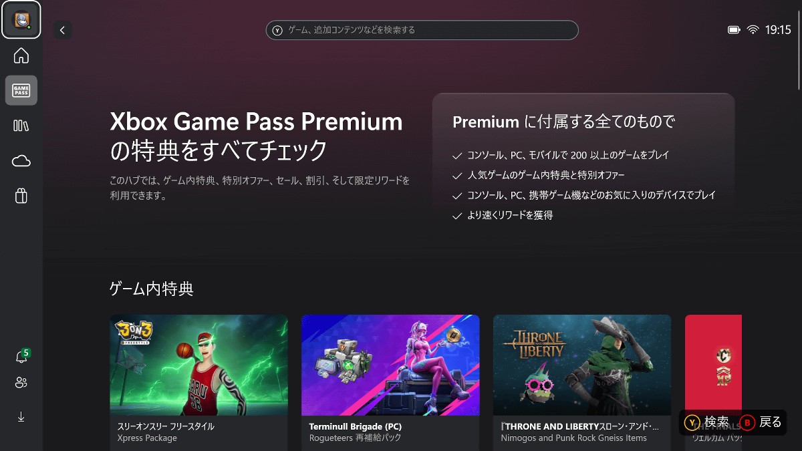Open the downloads arrow icon
Screen dimensions: 802x451
21,417
